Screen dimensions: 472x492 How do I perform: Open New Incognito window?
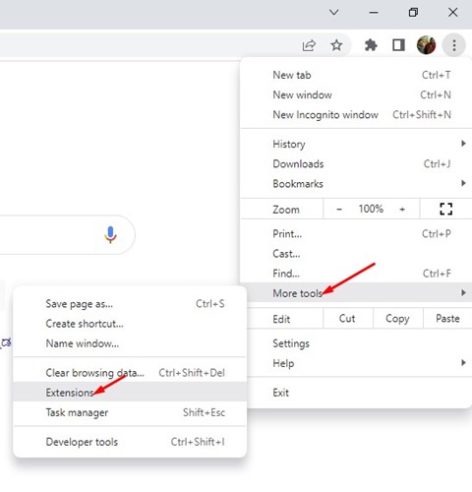(356, 114)
